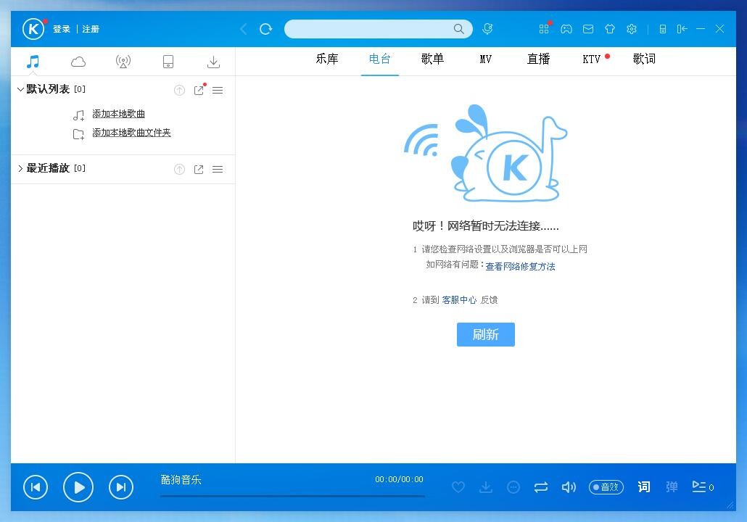747x522 pixels.
Task: Download current song icon in player bar
Action: tap(486, 487)
